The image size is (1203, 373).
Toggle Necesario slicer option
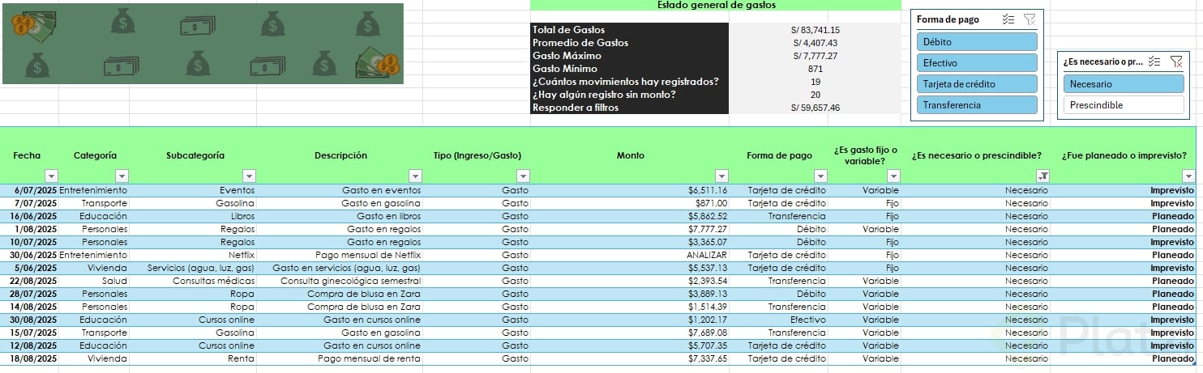[x=1124, y=83]
